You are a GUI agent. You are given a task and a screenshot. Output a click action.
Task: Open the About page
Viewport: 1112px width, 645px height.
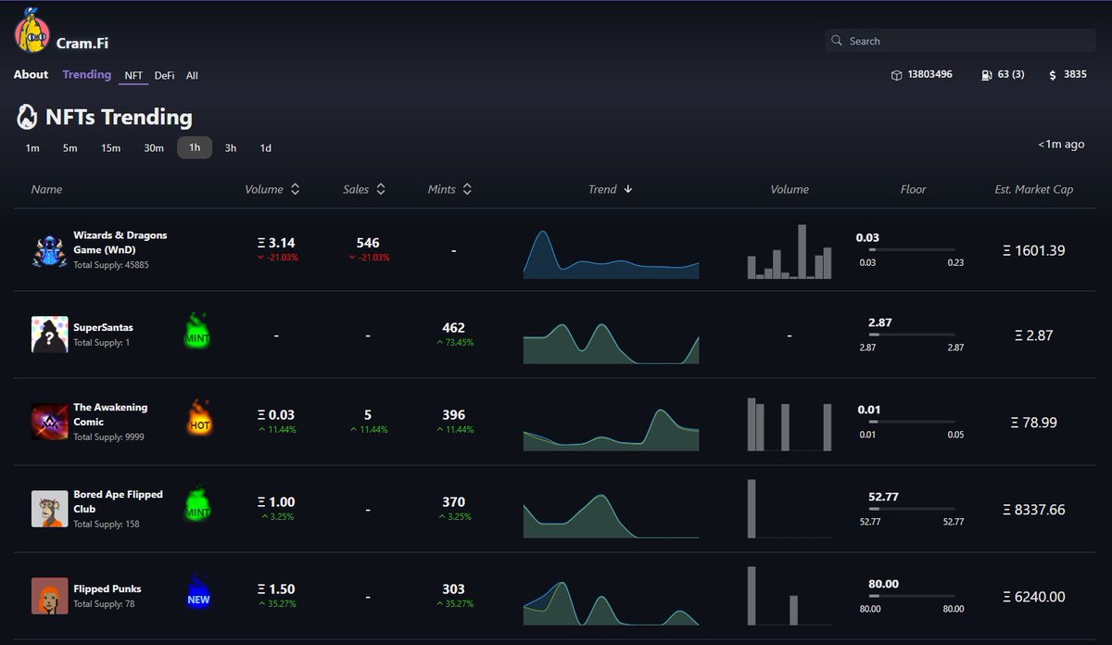coord(31,75)
